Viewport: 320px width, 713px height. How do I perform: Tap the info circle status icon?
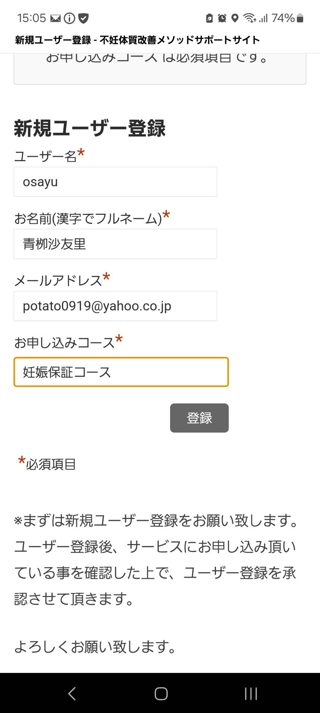[69, 18]
